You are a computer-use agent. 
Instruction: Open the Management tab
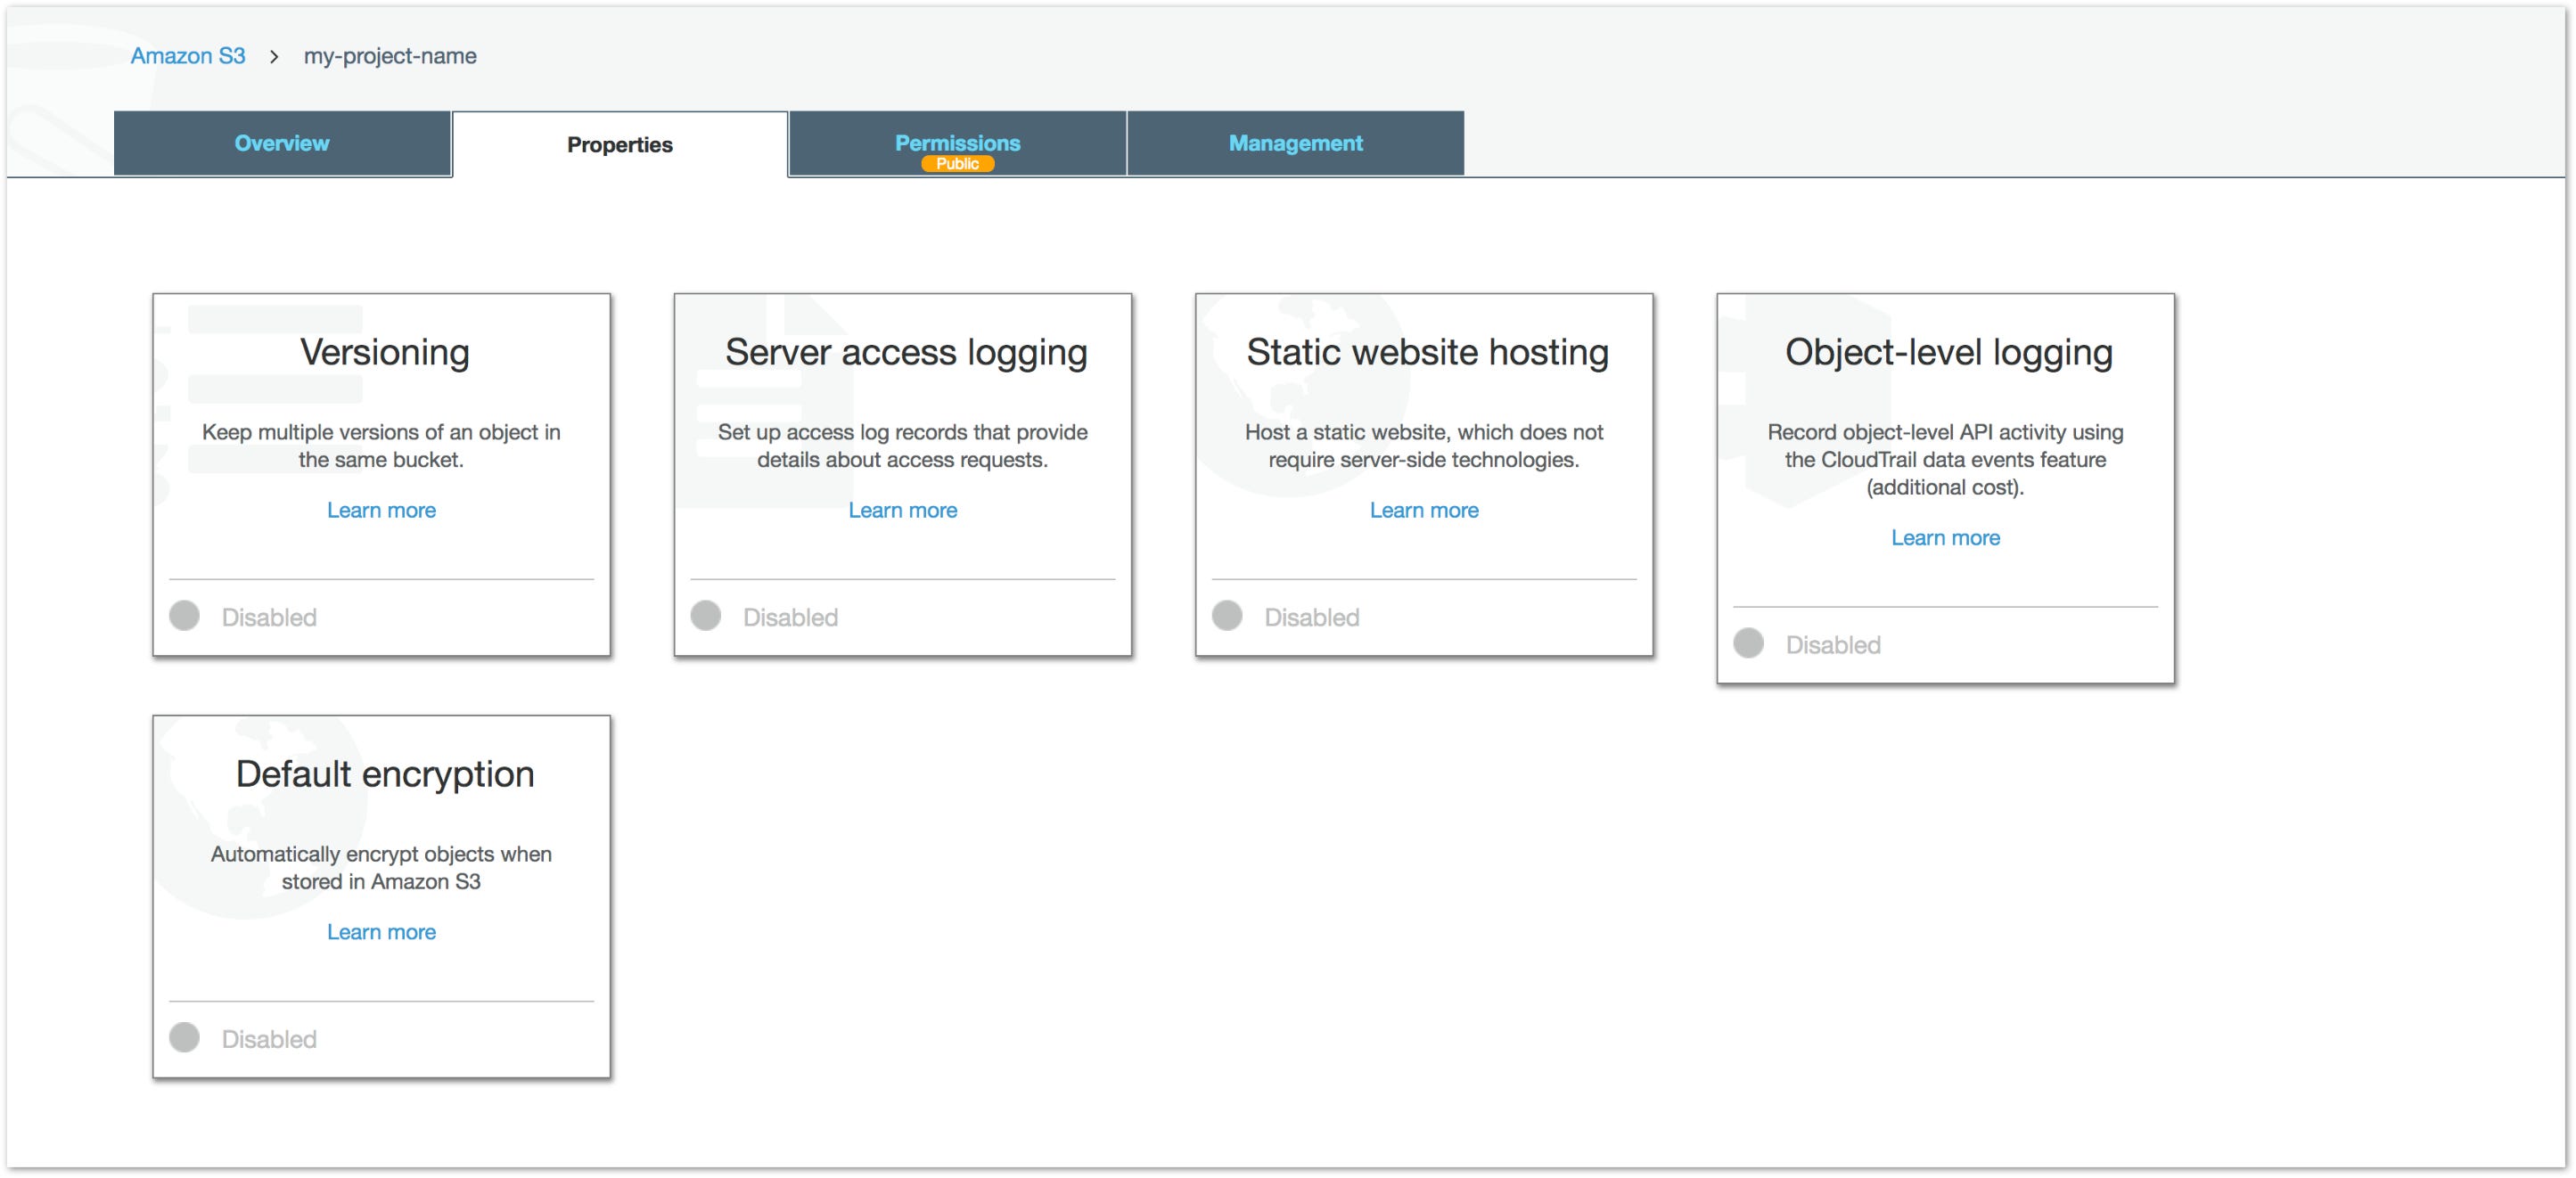click(x=1295, y=143)
